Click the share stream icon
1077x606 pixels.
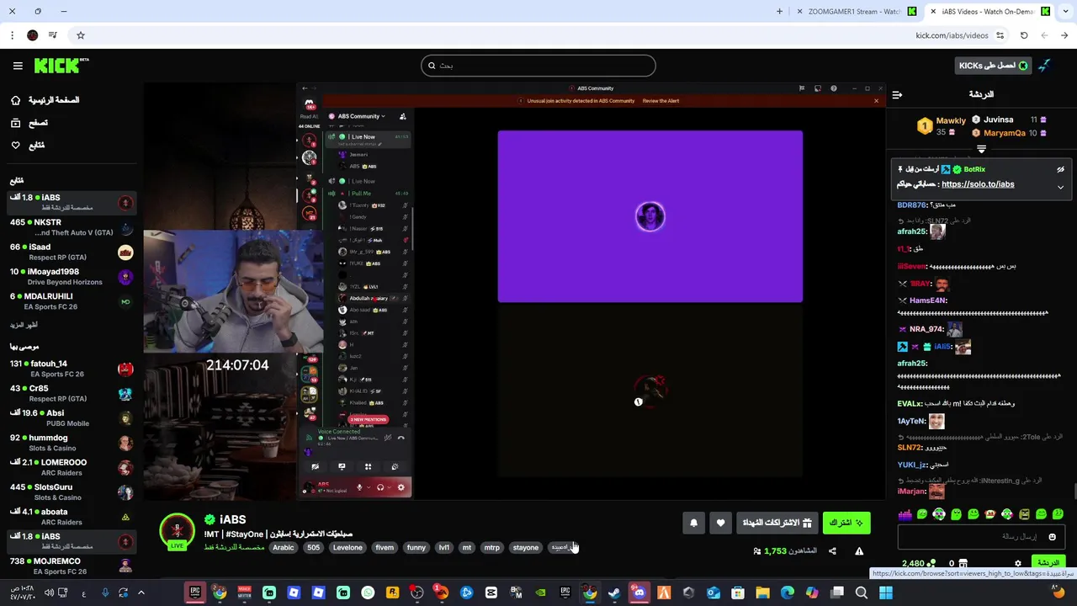tap(832, 551)
